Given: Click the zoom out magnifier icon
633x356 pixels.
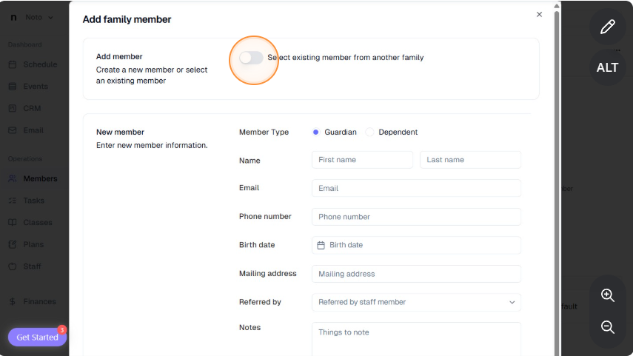Looking at the screenshot, I should [x=607, y=327].
